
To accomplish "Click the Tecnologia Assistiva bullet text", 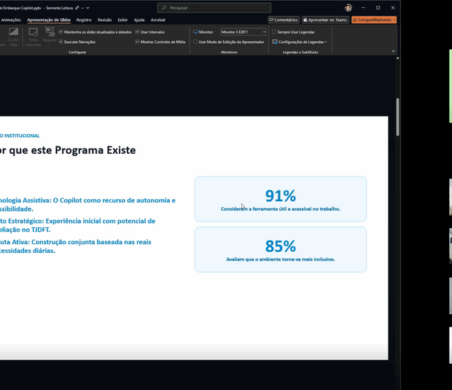I will click(x=87, y=204).
